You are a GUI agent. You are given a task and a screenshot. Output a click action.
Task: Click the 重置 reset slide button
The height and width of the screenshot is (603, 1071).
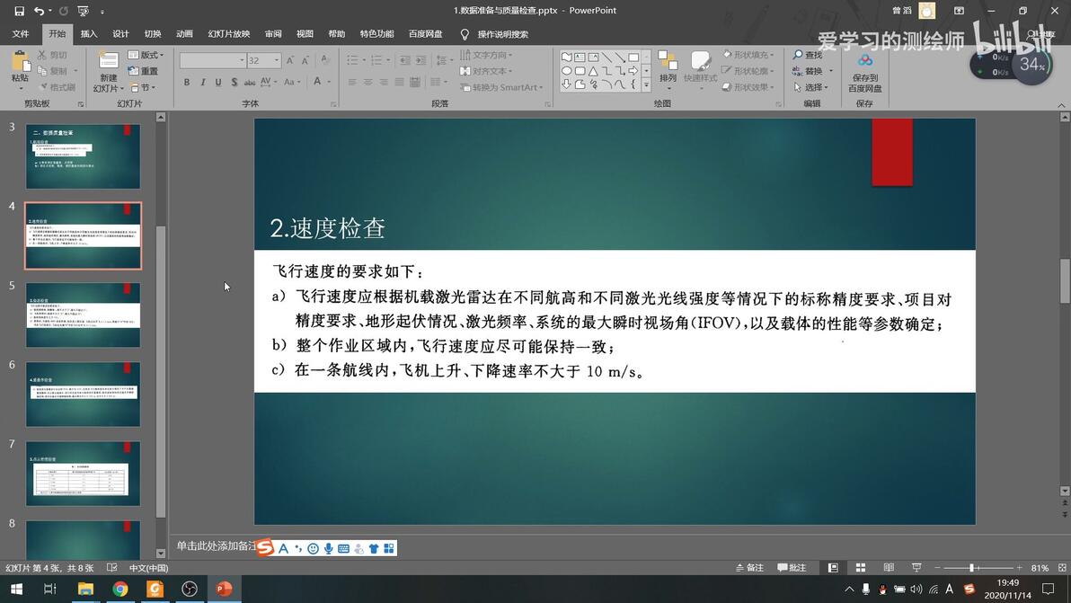(144, 71)
